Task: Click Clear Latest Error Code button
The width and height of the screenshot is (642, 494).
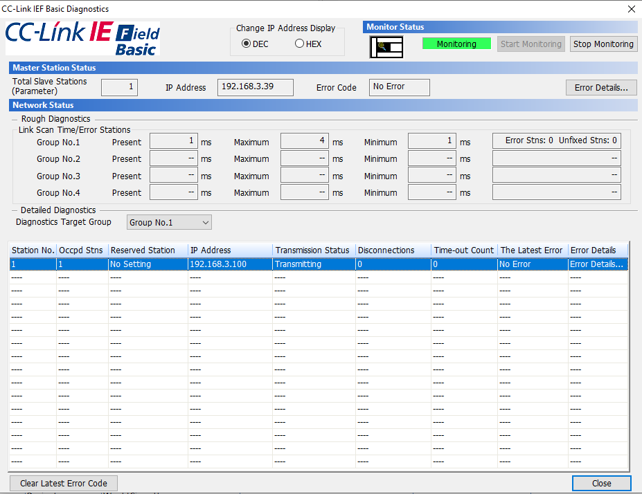Action: (64, 483)
